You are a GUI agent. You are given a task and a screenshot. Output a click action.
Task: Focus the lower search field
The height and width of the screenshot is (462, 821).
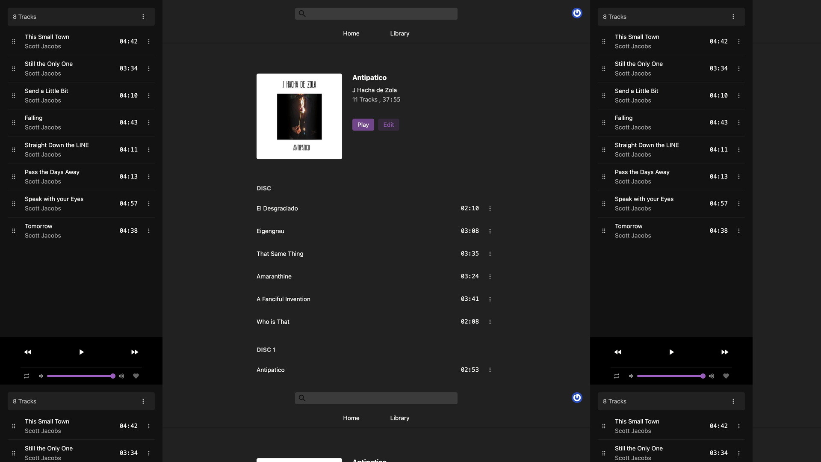pos(376,398)
